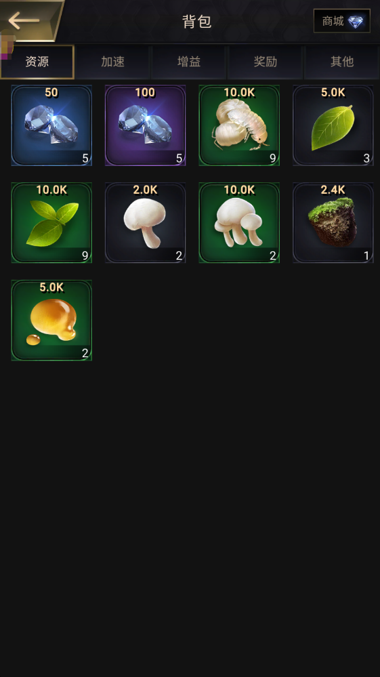380x677 pixels.
Task: Tap the 2.0K single mushroom item
Action: tap(146, 223)
